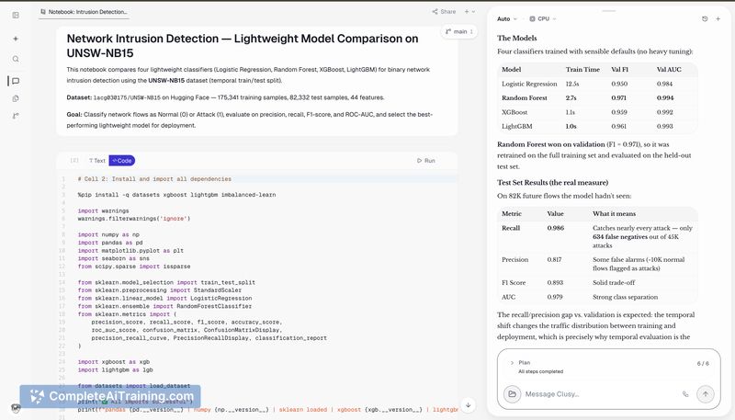
Task: Click the folder attach icon beside message box
Action: (x=513, y=394)
